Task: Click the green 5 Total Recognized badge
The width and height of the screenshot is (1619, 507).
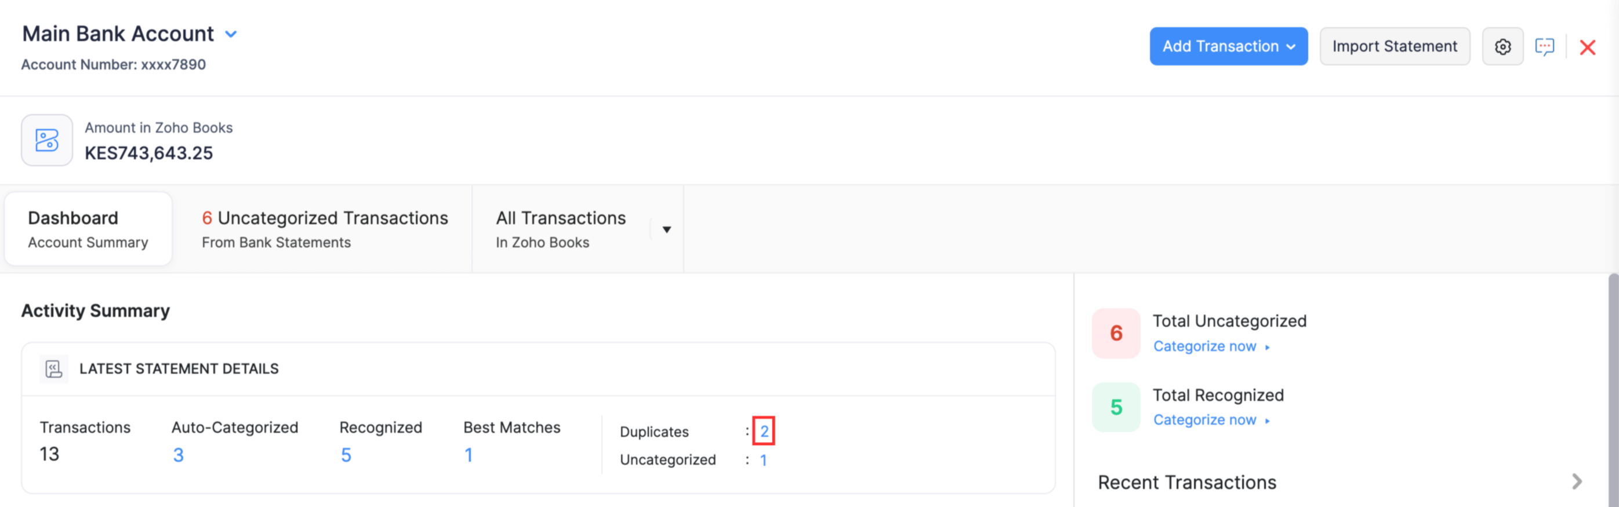Action: pyautogui.click(x=1116, y=407)
